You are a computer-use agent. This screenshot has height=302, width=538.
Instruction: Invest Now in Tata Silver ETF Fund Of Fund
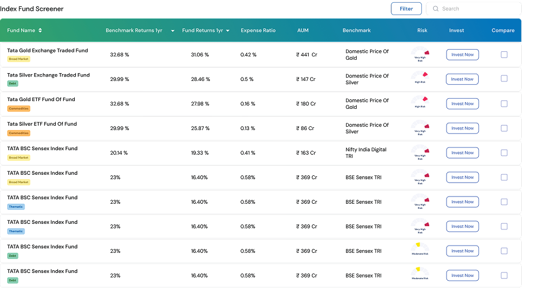click(463, 128)
